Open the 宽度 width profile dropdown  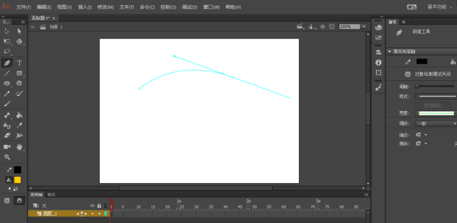click(x=436, y=113)
